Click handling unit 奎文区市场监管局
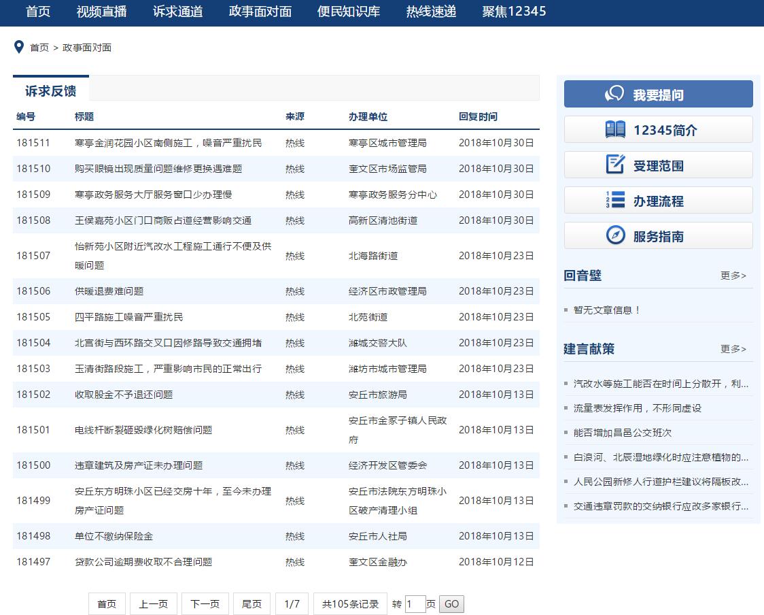The height and width of the screenshot is (615, 764). pos(388,169)
